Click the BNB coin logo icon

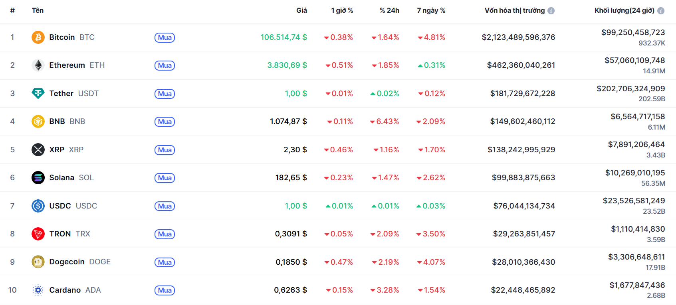pos(38,122)
